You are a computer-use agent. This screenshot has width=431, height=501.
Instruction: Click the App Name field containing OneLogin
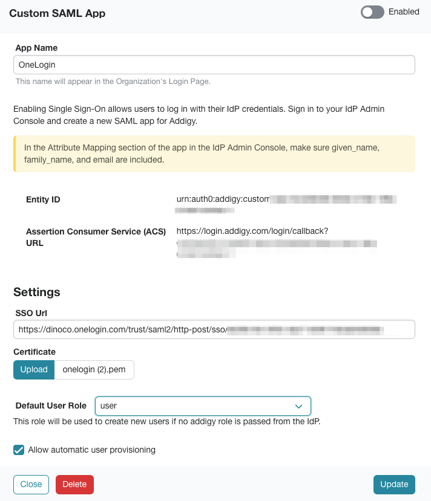214,64
